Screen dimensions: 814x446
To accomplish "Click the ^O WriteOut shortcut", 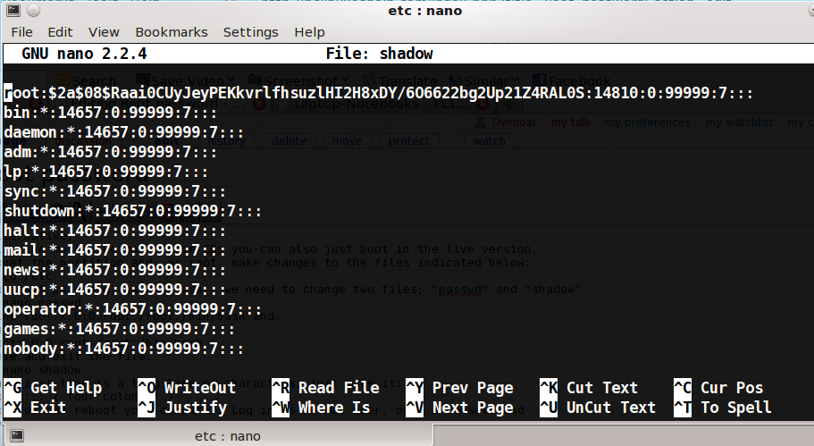I will 187,388.
